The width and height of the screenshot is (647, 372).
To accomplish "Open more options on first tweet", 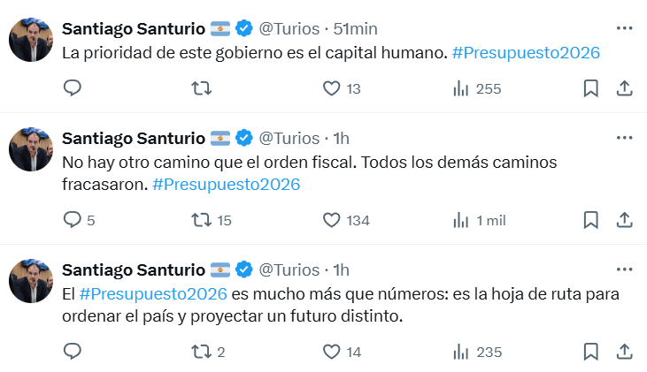I will (x=624, y=29).
